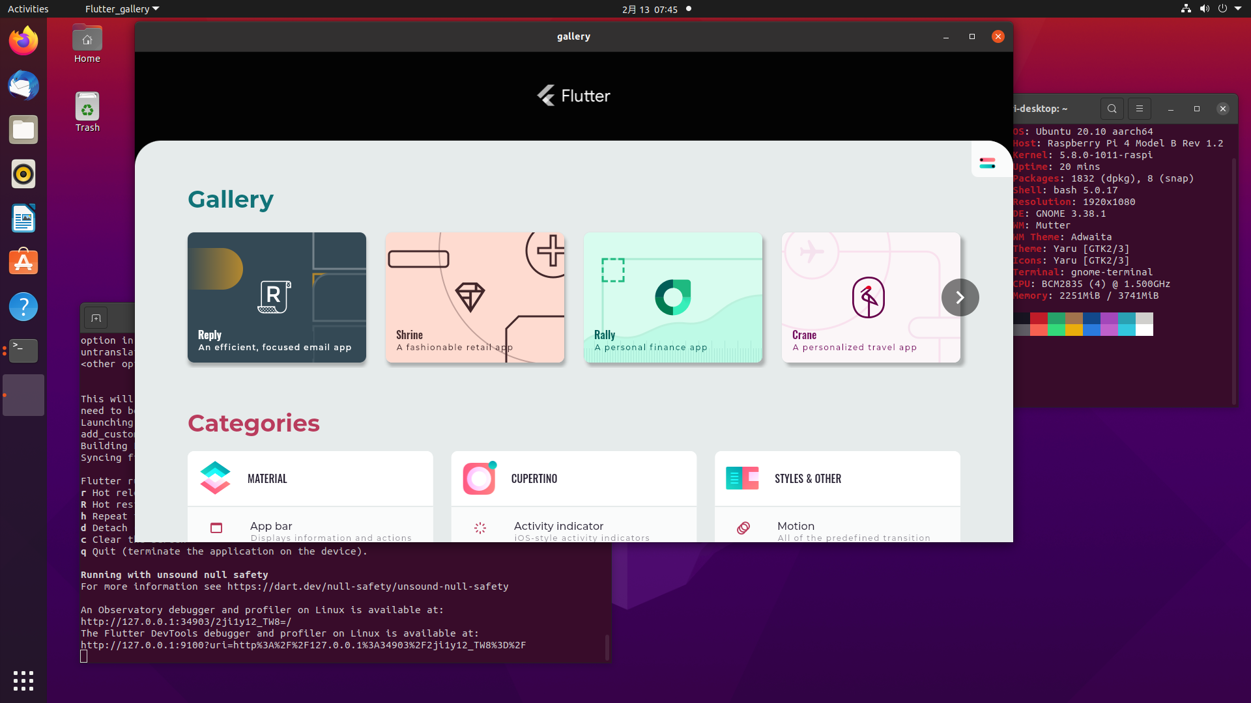Select the Cupertino category icon

pyautogui.click(x=479, y=478)
